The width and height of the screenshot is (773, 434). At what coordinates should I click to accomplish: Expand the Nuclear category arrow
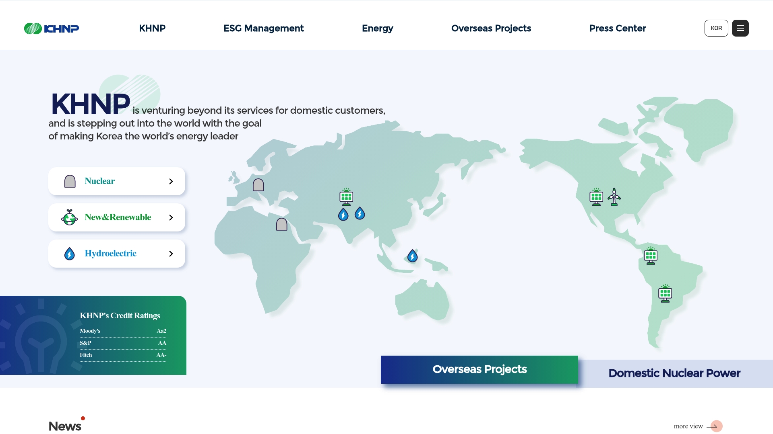(x=171, y=182)
